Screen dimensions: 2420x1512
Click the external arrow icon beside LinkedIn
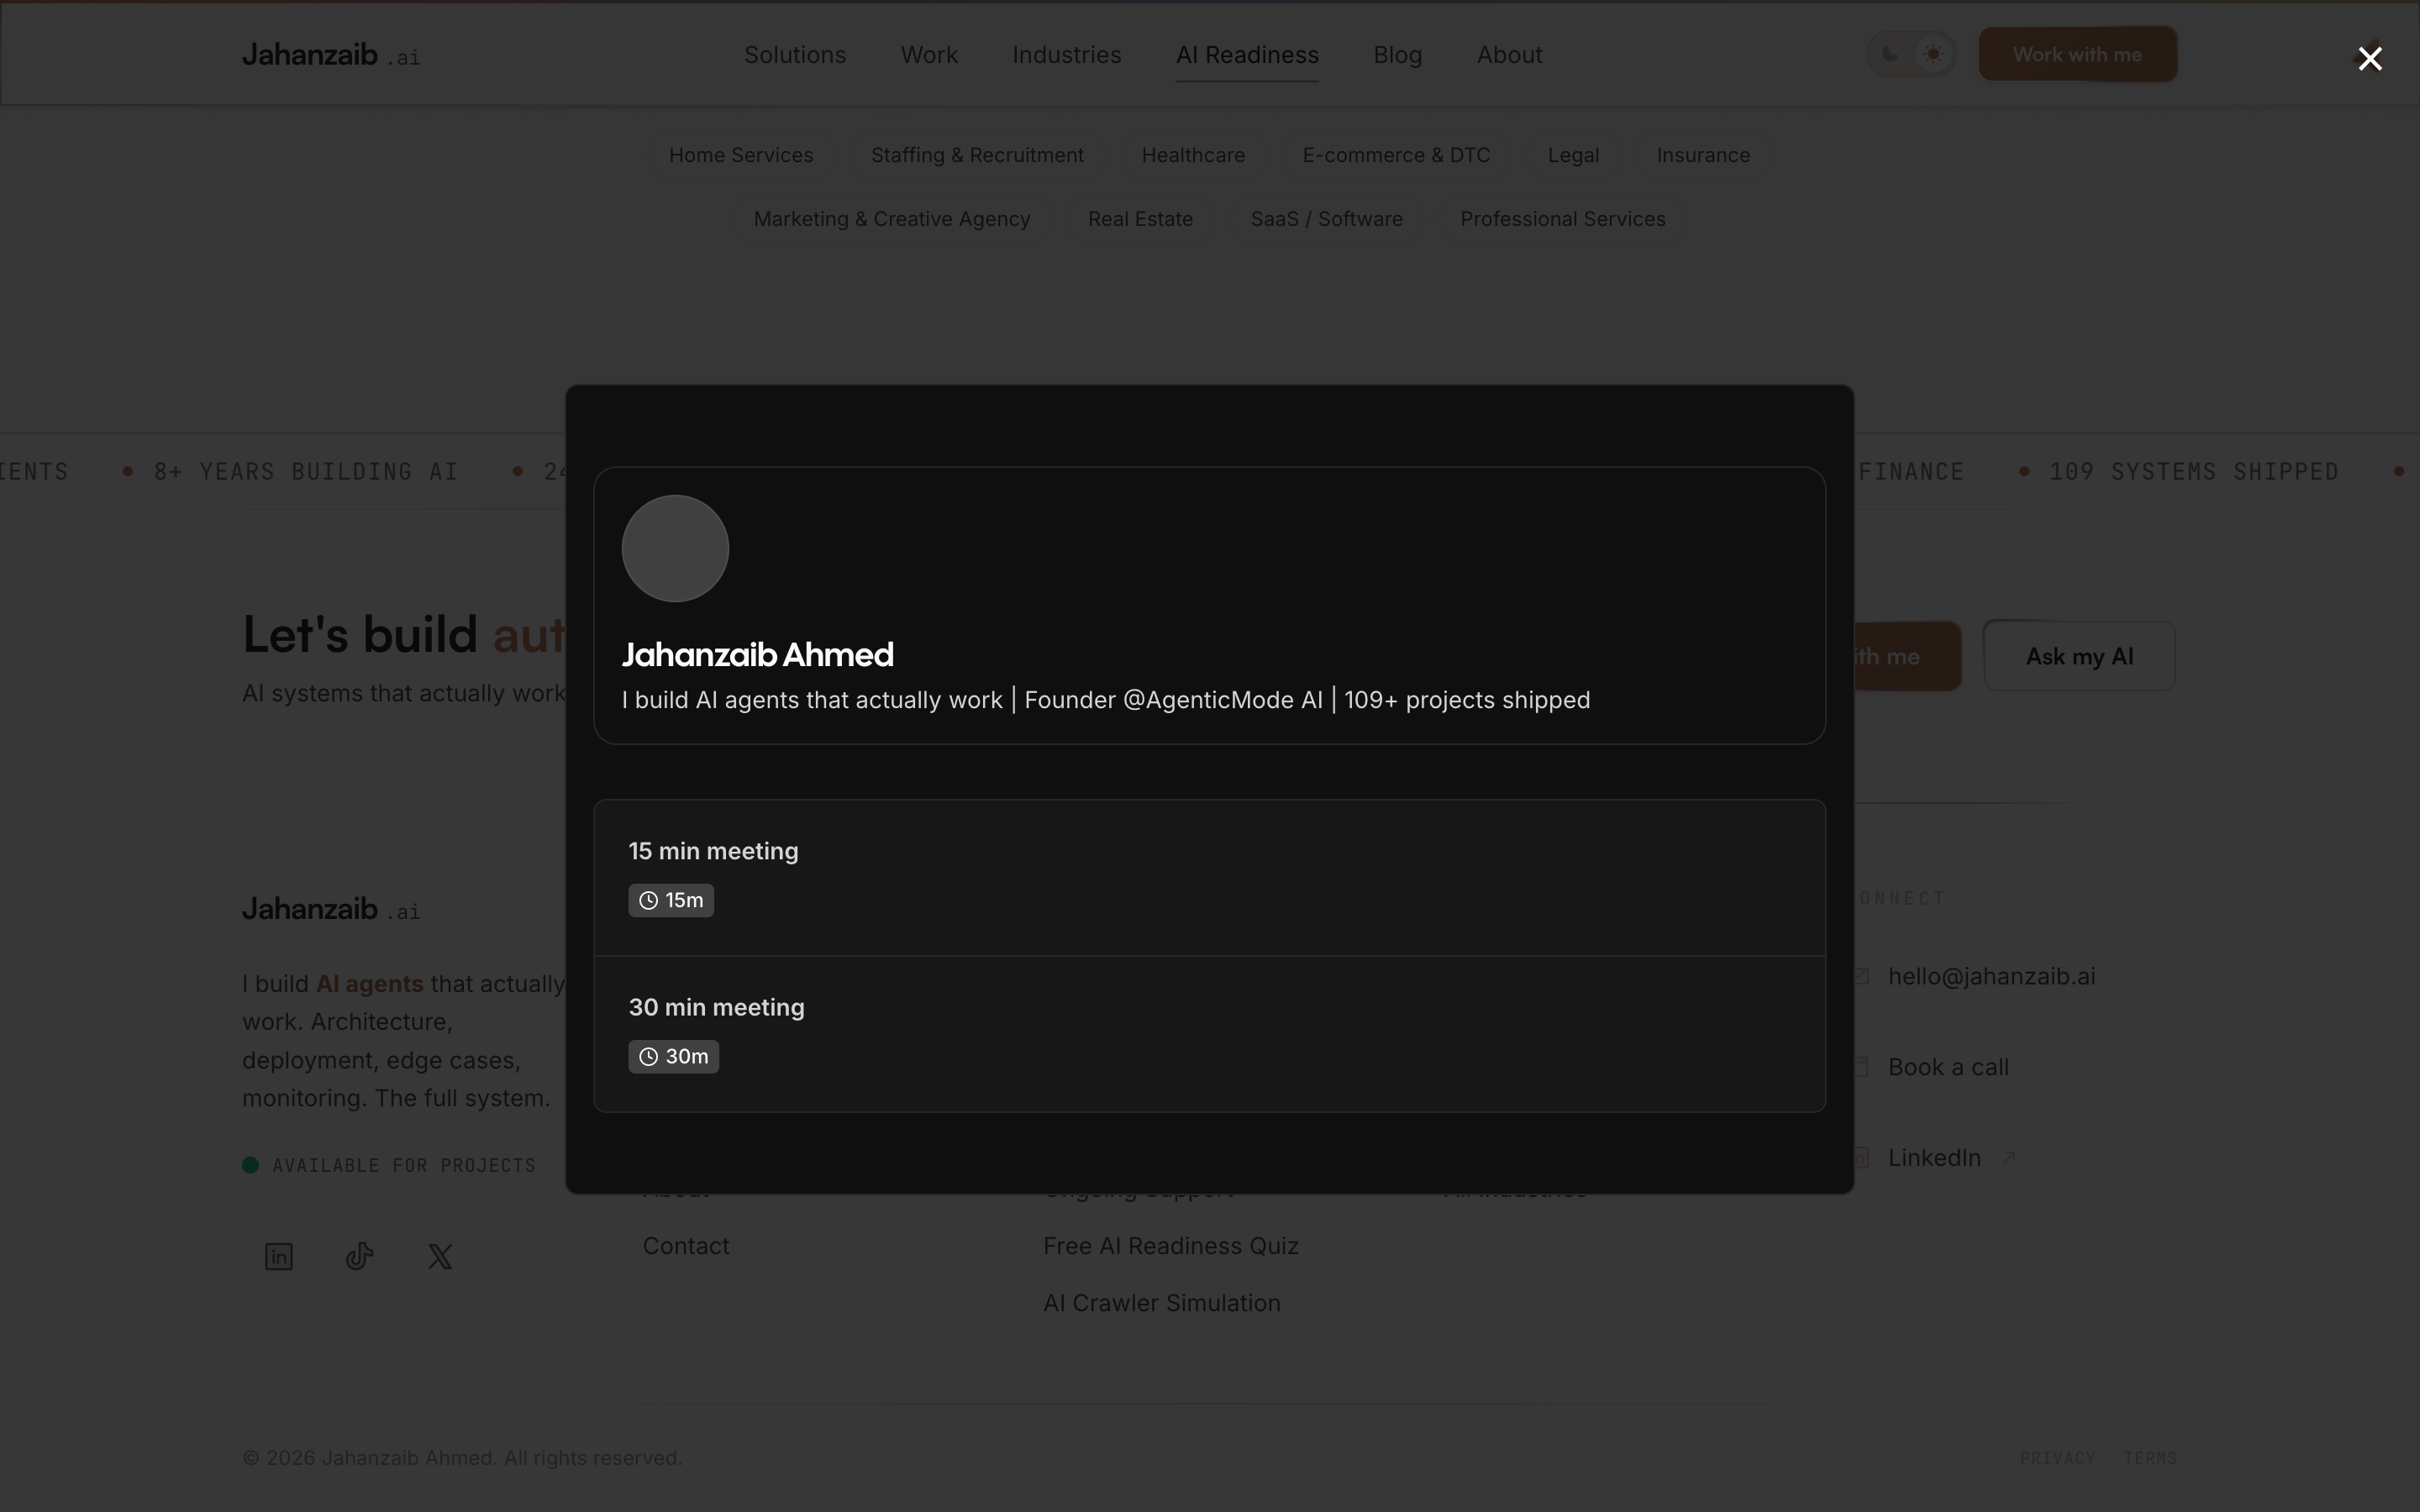tap(2009, 1157)
